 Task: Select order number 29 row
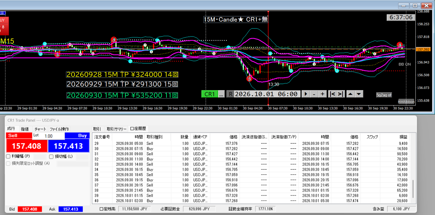(251, 144)
